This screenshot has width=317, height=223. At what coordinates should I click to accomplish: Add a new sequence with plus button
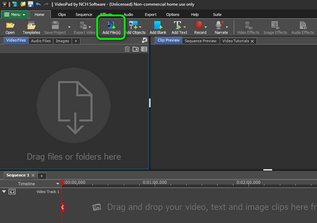coord(42,176)
